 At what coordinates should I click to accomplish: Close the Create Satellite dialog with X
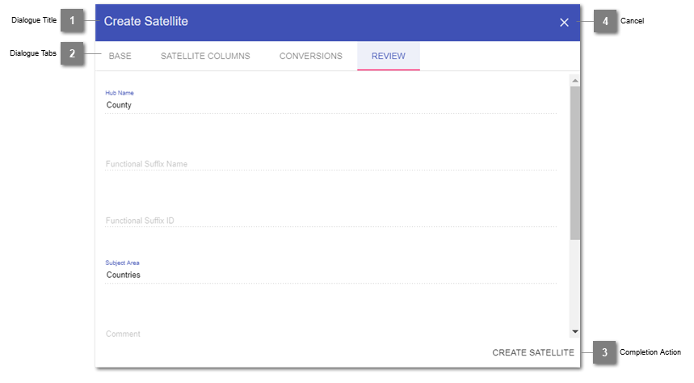tap(564, 23)
